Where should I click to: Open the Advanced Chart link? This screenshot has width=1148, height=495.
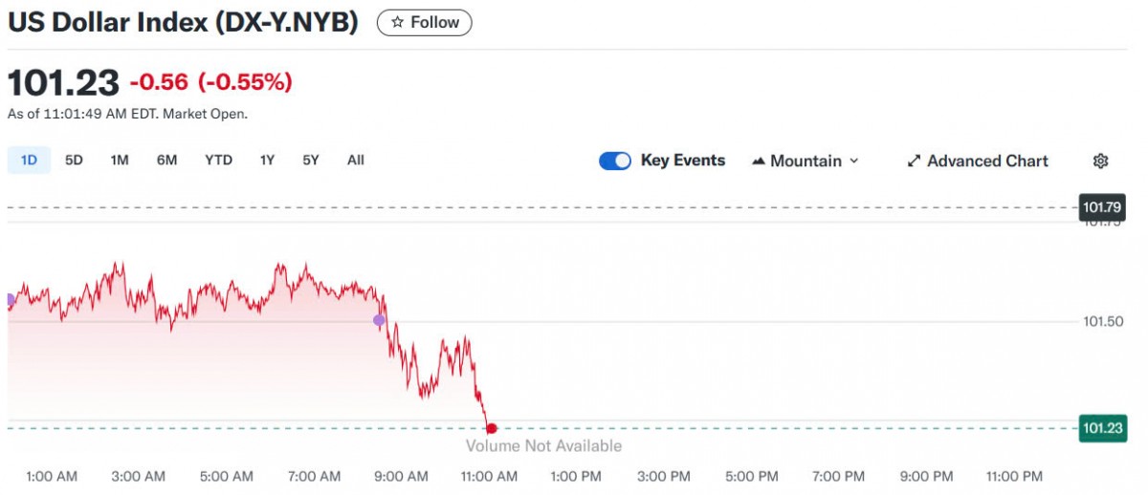tap(986, 161)
